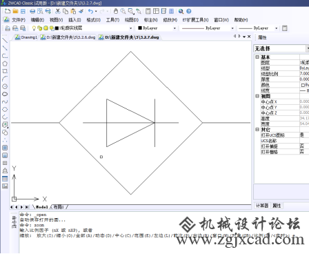Viewport: 309px width, 254px height.
Task: Click the Zoom Window icon
Action: pos(131,11)
